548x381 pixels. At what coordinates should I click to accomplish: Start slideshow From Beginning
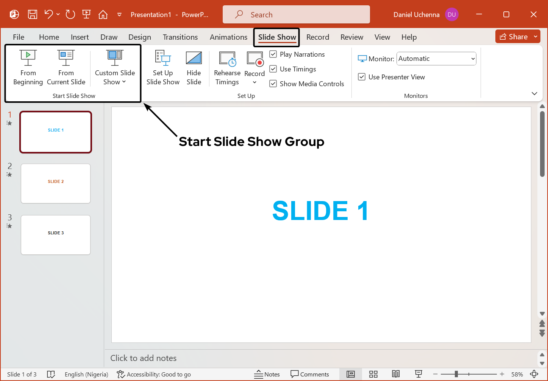click(x=28, y=67)
